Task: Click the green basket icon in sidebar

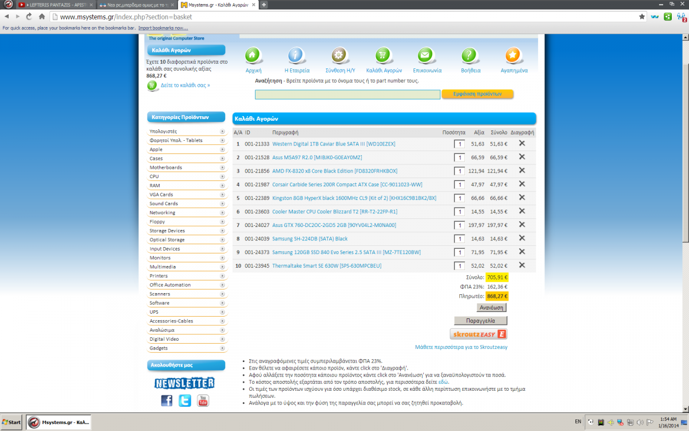Action: 152,86
